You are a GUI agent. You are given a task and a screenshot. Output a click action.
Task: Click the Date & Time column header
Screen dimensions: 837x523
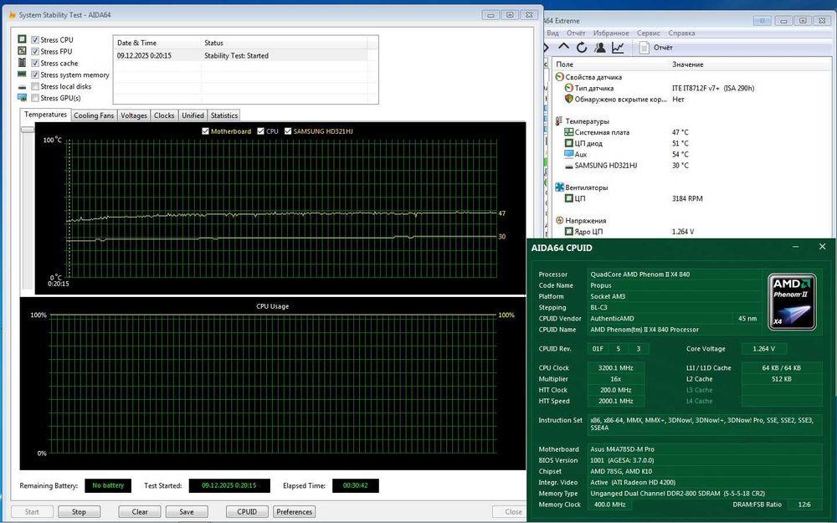(136, 43)
